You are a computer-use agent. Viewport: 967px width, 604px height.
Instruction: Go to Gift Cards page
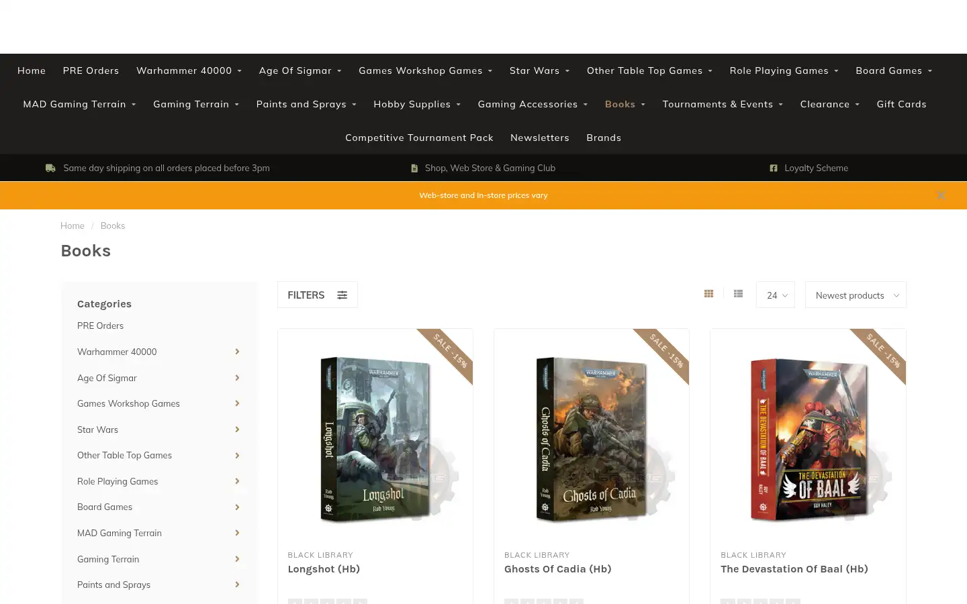point(901,104)
